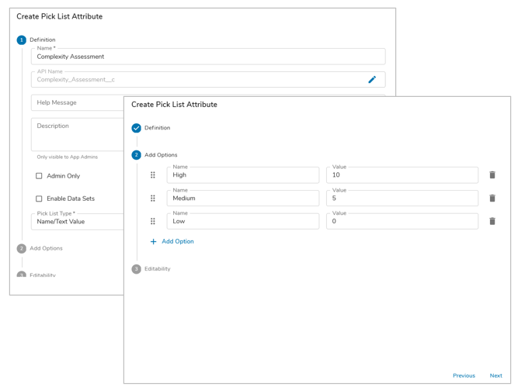Toggle the Enable Data Sets checkbox

click(39, 198)
